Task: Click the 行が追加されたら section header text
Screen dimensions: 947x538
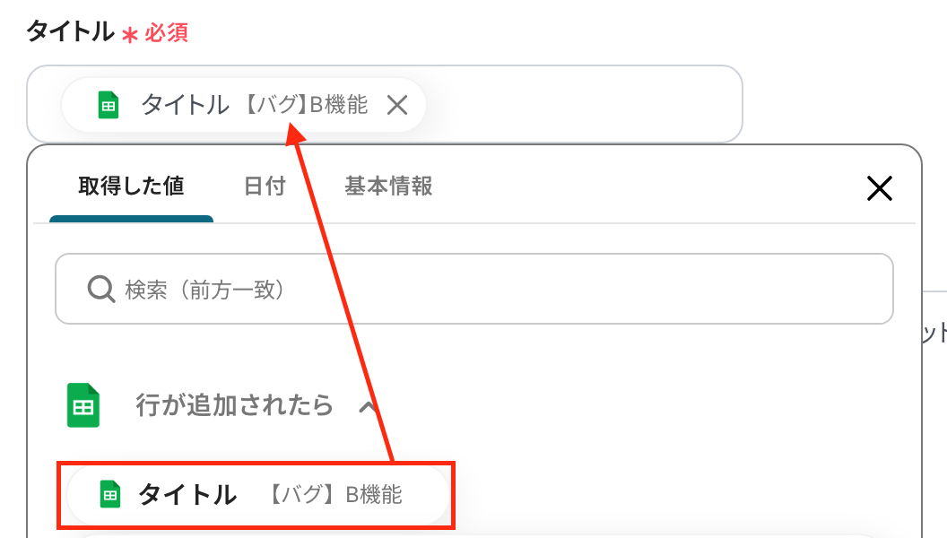Action: 234,405
